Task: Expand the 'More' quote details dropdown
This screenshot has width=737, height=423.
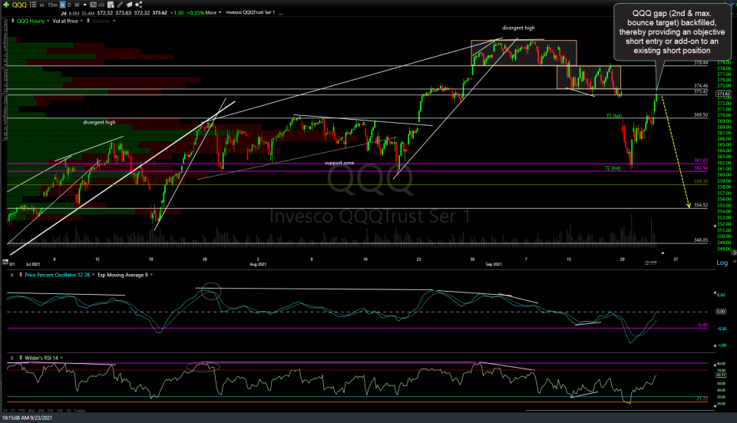Action: [x=213, y=13]
